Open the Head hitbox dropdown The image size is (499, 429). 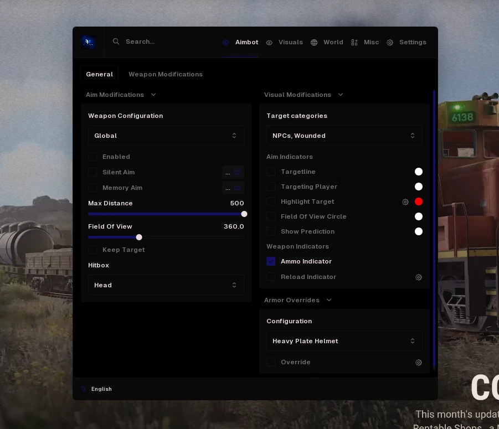pos(166,285)
